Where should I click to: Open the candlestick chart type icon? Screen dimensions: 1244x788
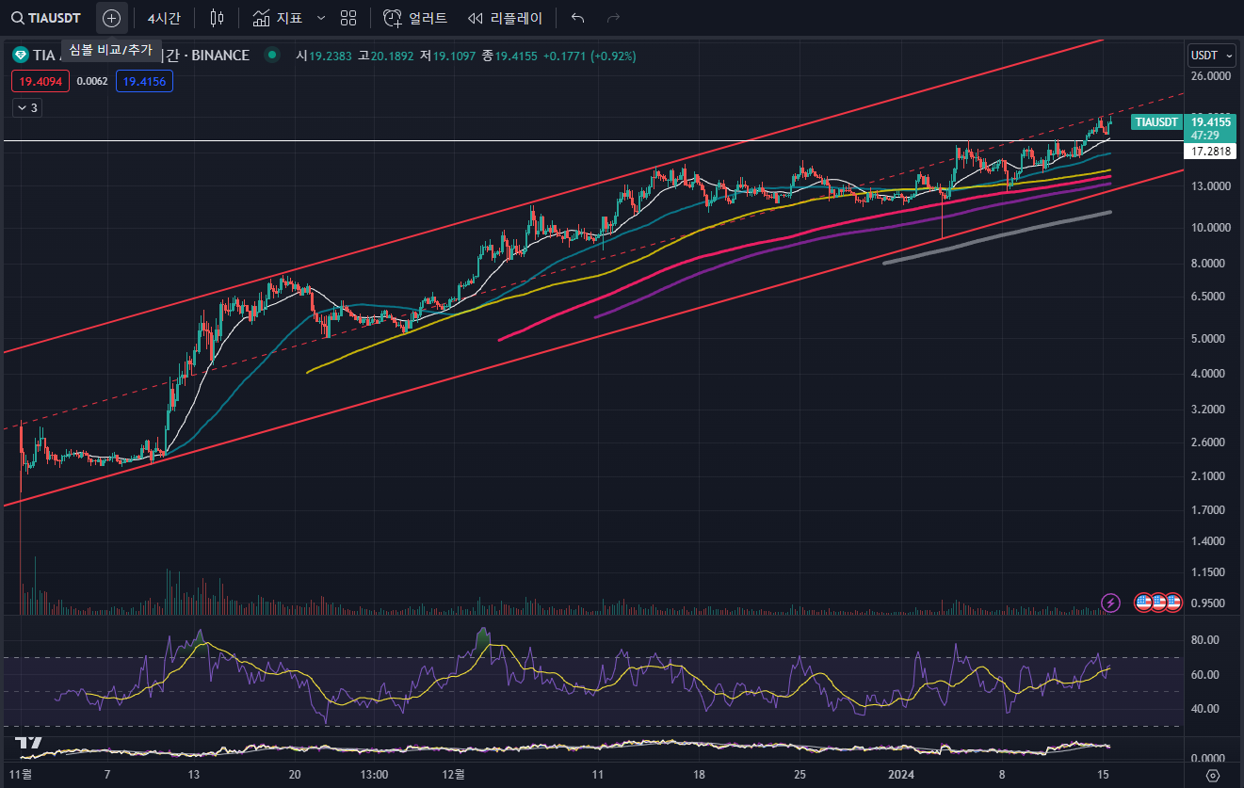(x=218, y=18)
